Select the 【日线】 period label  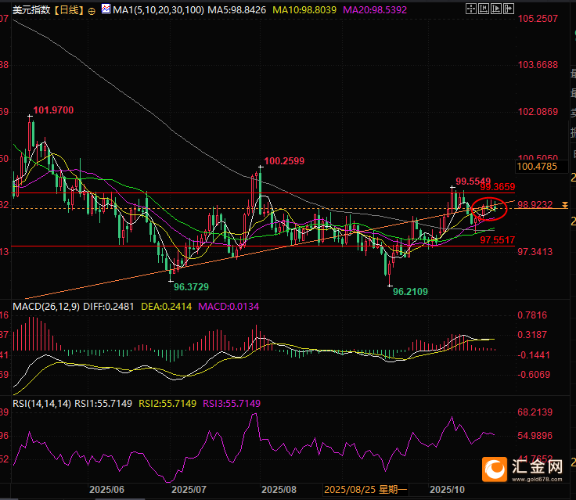[70, 10]
